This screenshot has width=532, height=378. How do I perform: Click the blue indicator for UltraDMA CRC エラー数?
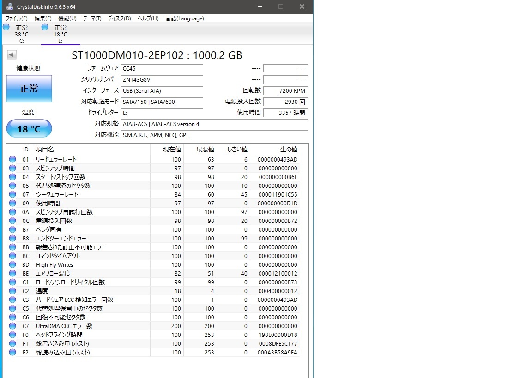point(12,326)
